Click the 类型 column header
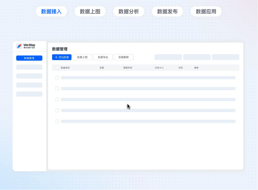The height and width of the screenshot is (190, 258). 102,68
